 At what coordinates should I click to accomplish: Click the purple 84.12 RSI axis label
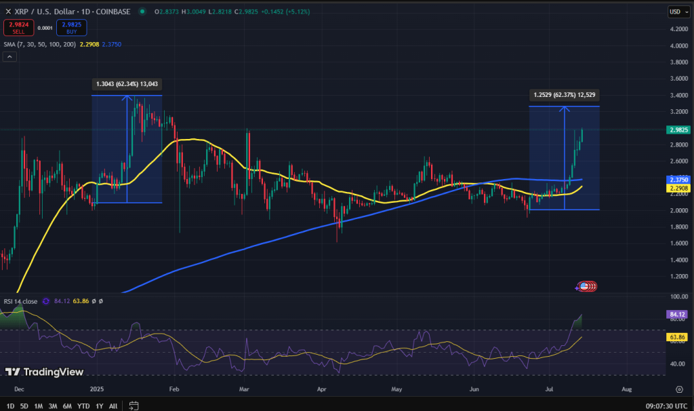click(x=677, y=315)
